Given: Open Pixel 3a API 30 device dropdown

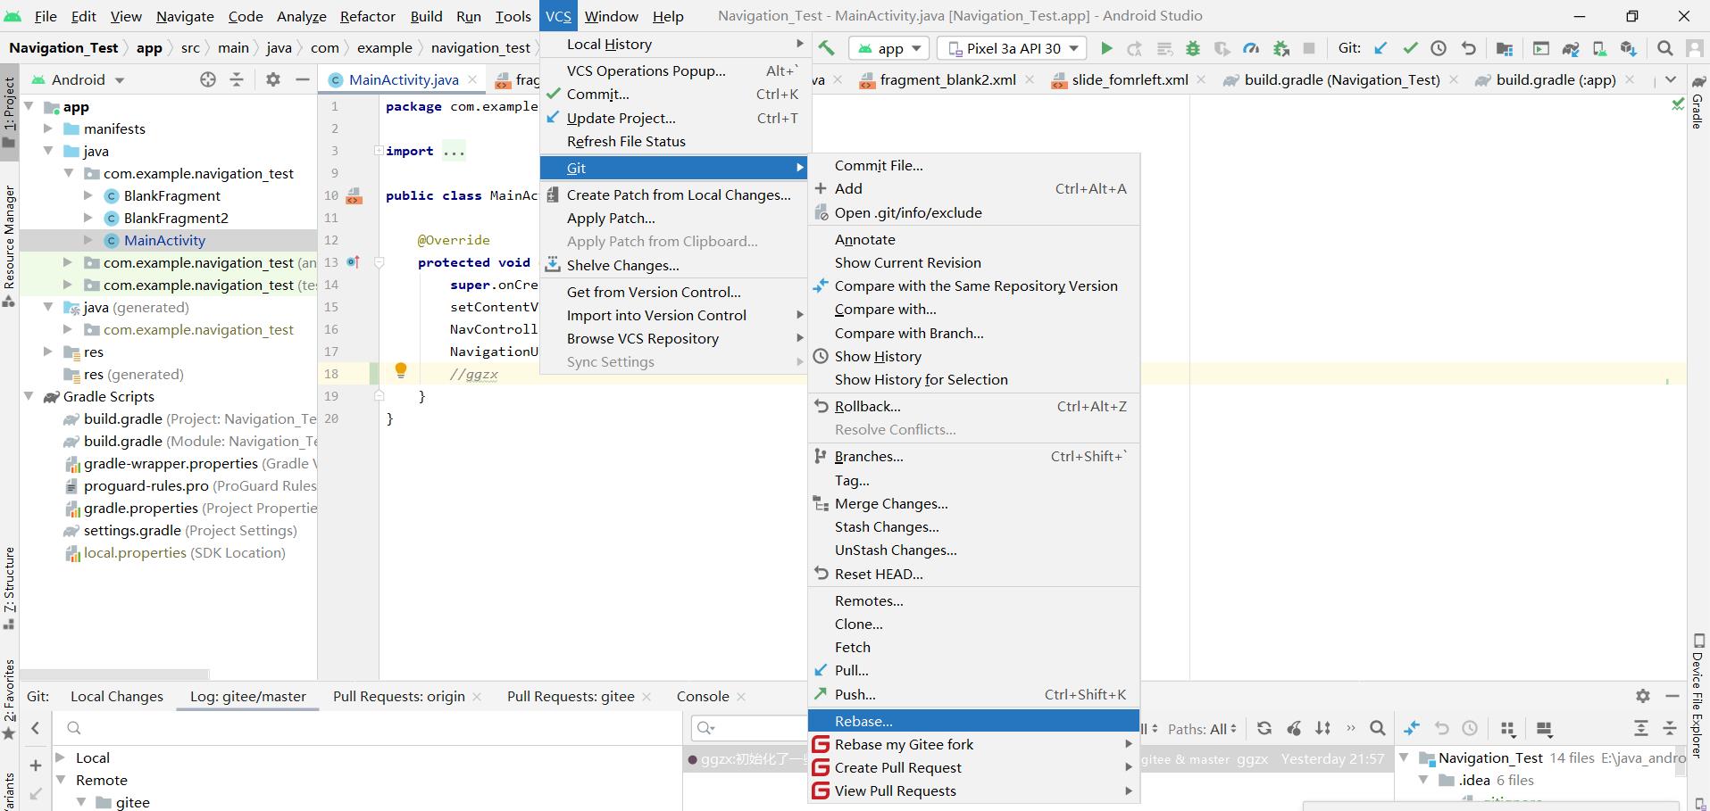Looking at the screenshot, I should tap(1013, 48).
